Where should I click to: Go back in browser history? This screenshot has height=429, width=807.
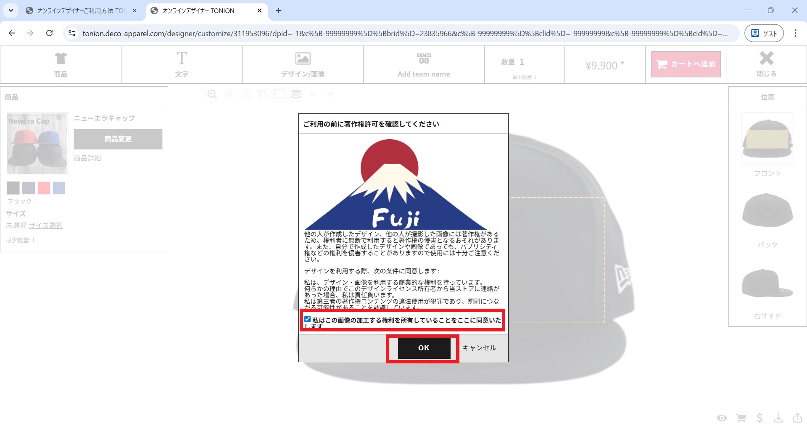tap(12, 33)
